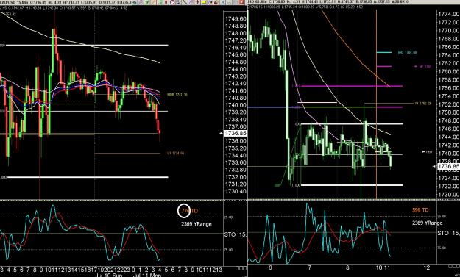Pick the yellow rectangle drawing tool
This screenshot has height=277, width=460.
[203, 2]
